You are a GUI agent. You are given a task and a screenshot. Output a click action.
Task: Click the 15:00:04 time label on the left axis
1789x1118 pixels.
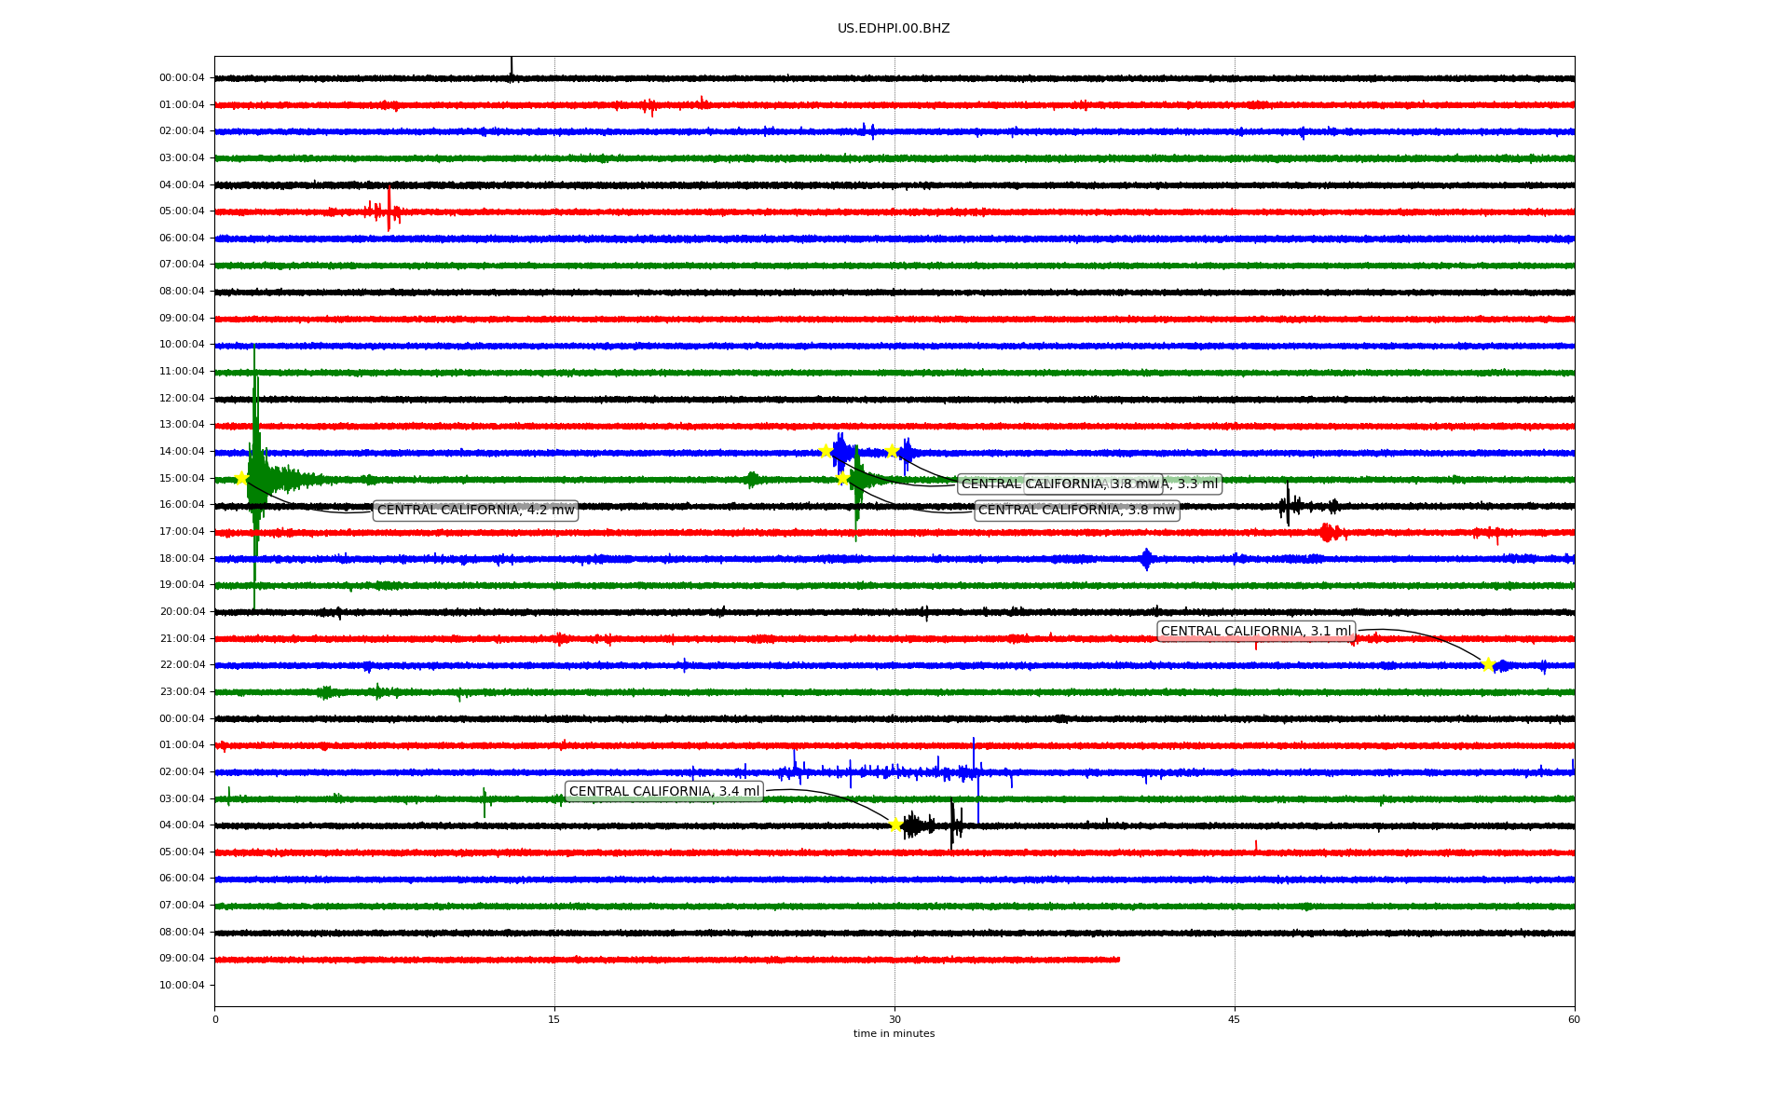(x=182, y=479)
